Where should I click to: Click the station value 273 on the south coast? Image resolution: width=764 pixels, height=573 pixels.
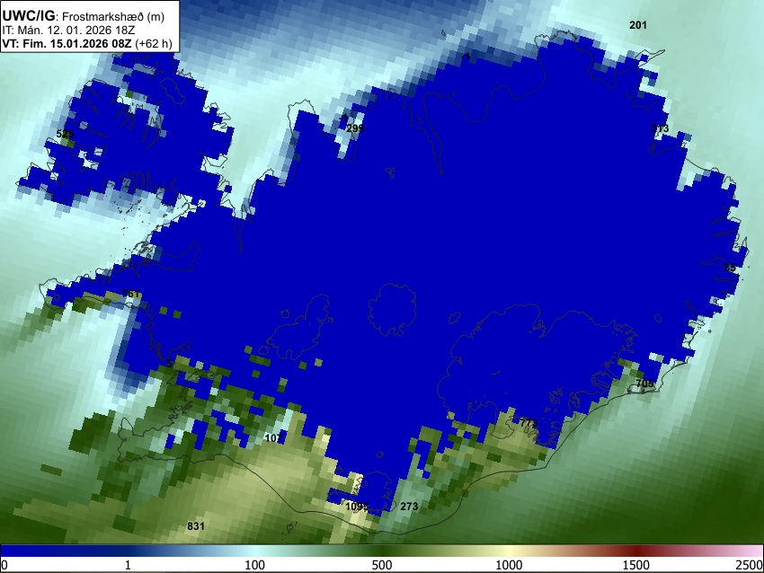click(409, 507)
